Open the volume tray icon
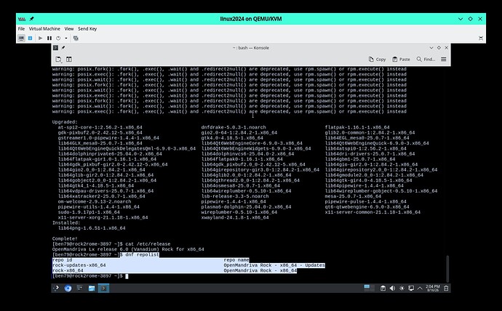The height and width of the screenshot is (311, 502). coord(392,288)
